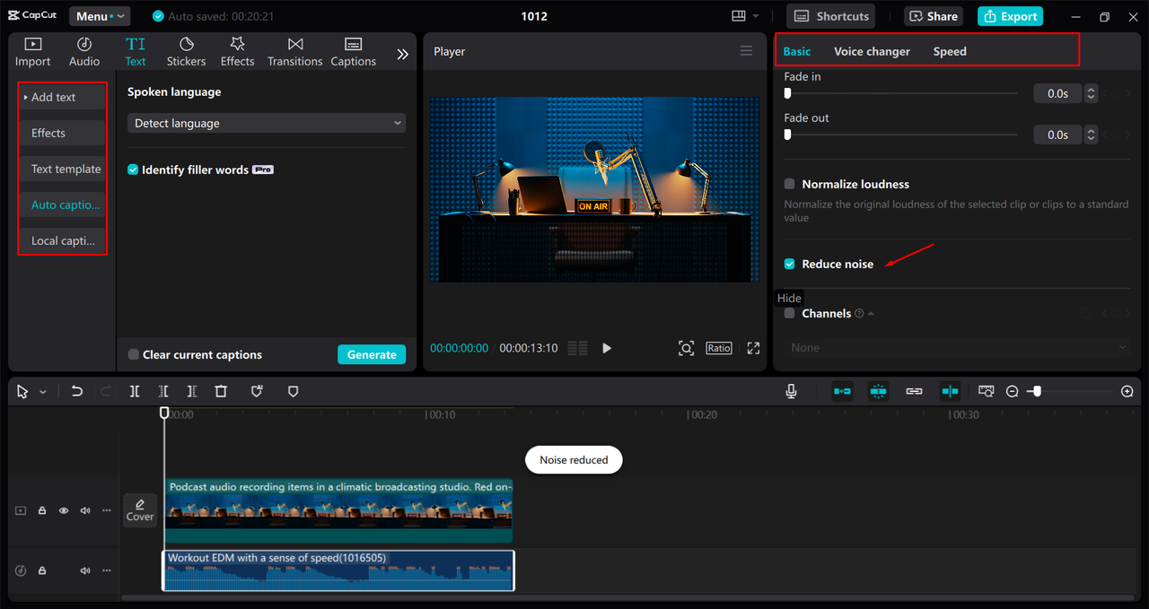1149x609 pixels.
Task: Open the Detect language dropdown
Action: pyautogui.click(x=267, y=123)
